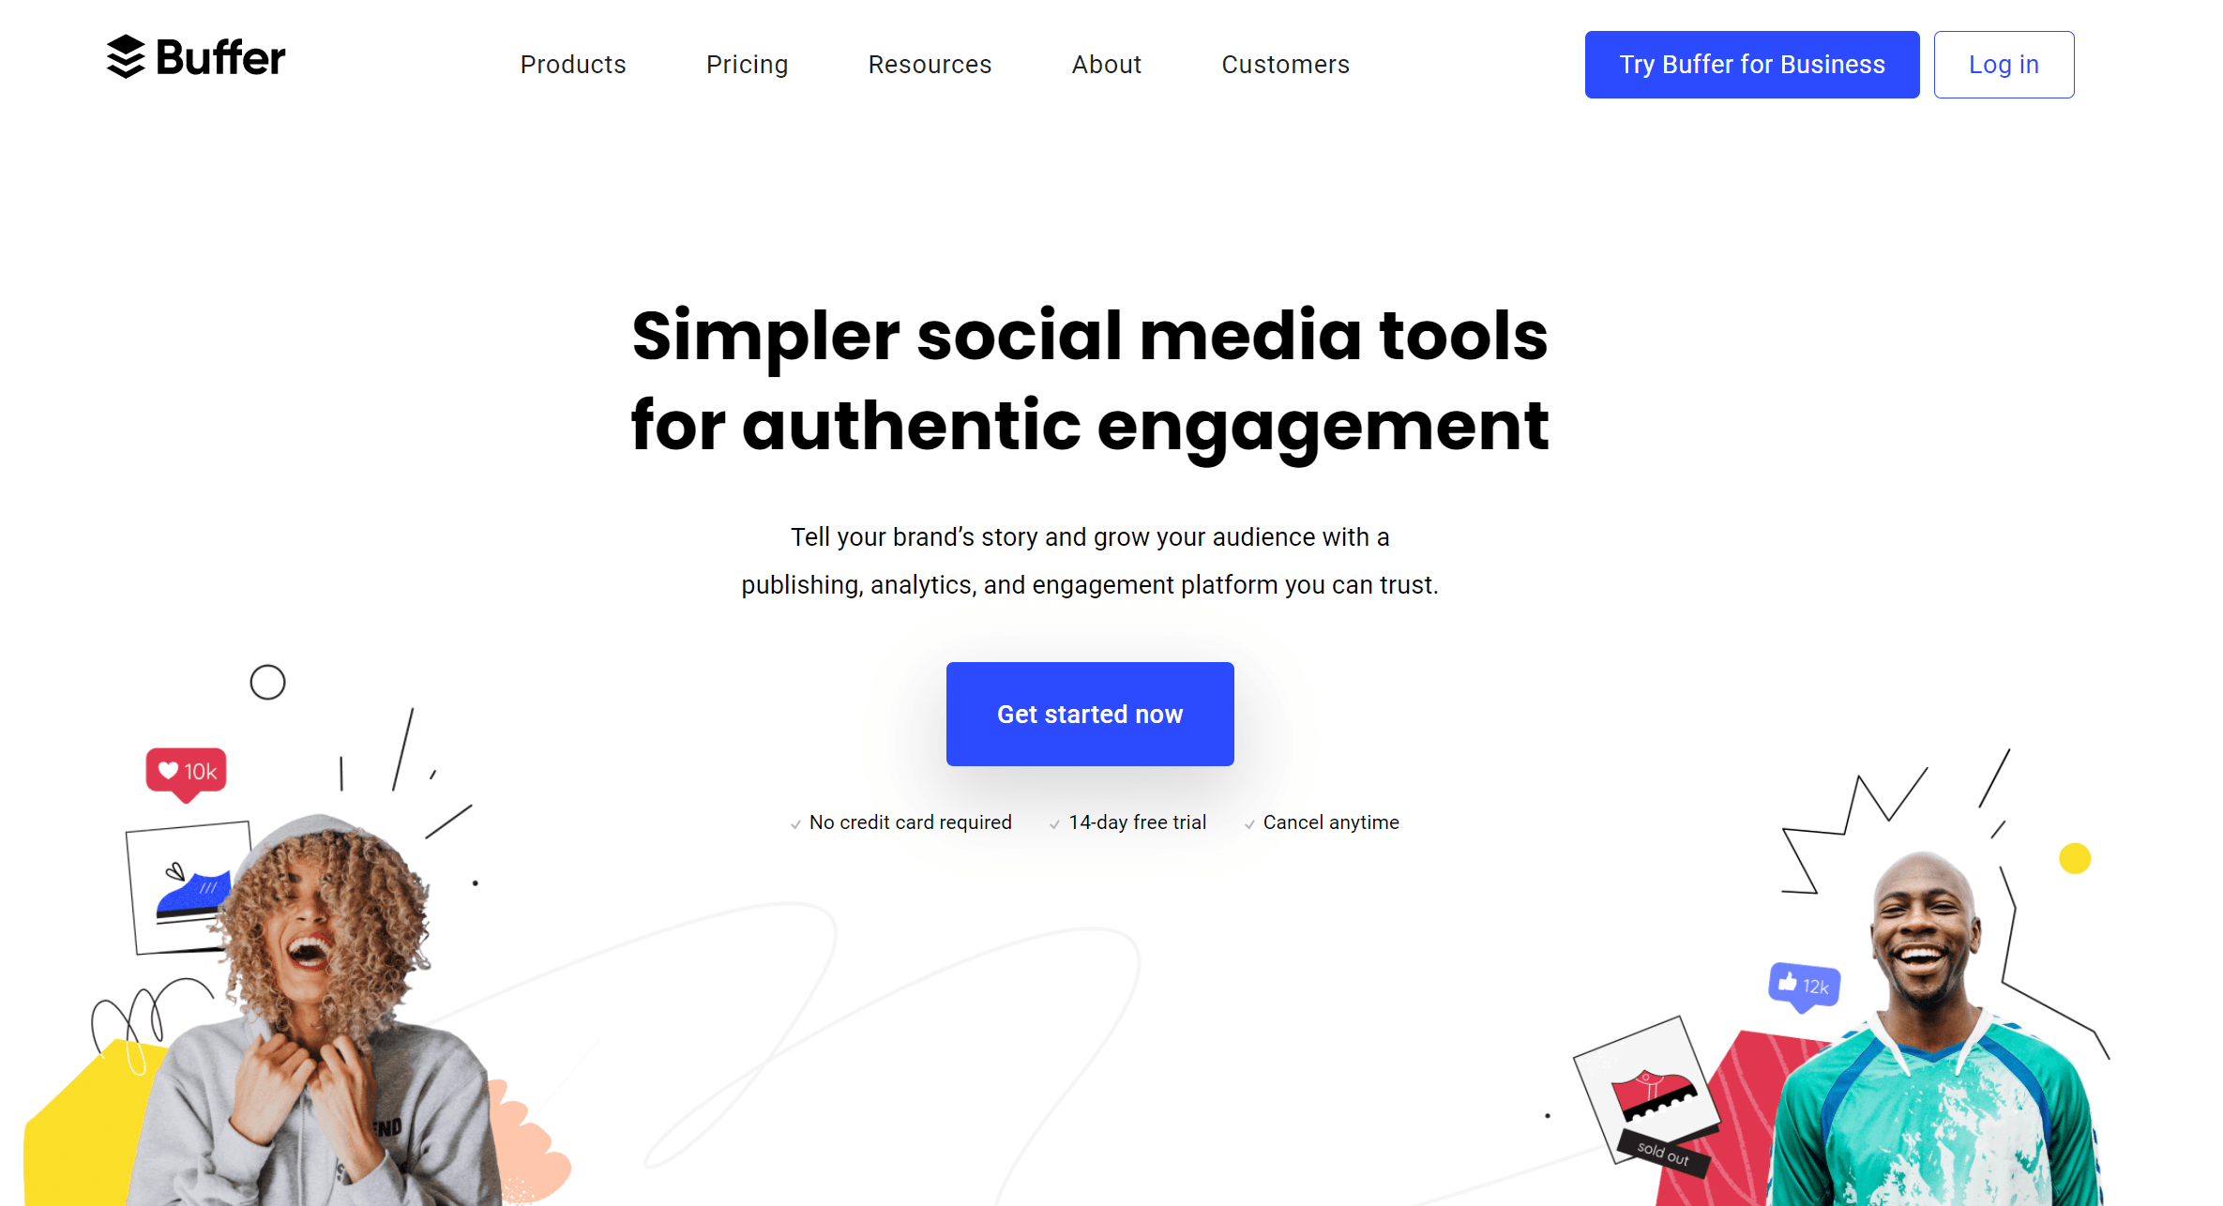Click Get started now button
This screenshot has height=1206, width=2223.
coord(1090,715)
